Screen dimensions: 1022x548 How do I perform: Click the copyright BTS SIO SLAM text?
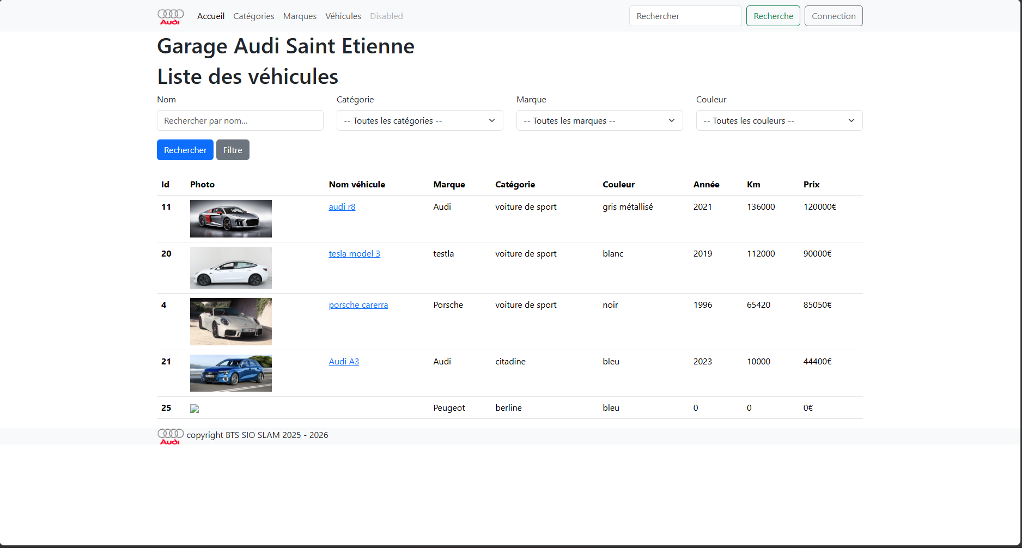[x=257, y=435]
